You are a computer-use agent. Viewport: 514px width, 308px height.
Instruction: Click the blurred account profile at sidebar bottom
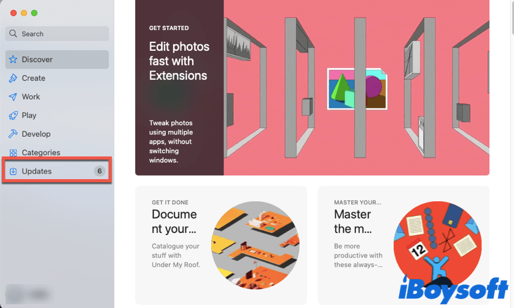tap(28, 295)
